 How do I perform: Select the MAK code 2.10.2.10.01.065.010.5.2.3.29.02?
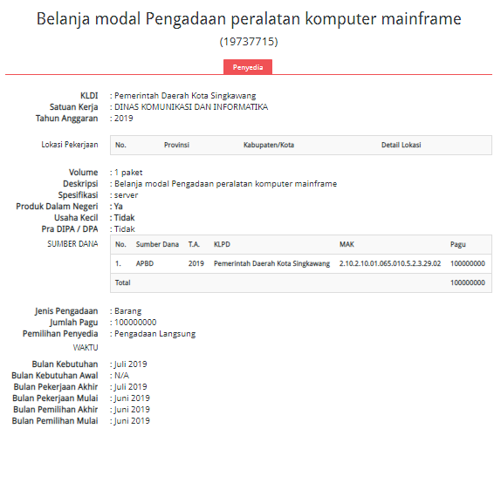390,263
